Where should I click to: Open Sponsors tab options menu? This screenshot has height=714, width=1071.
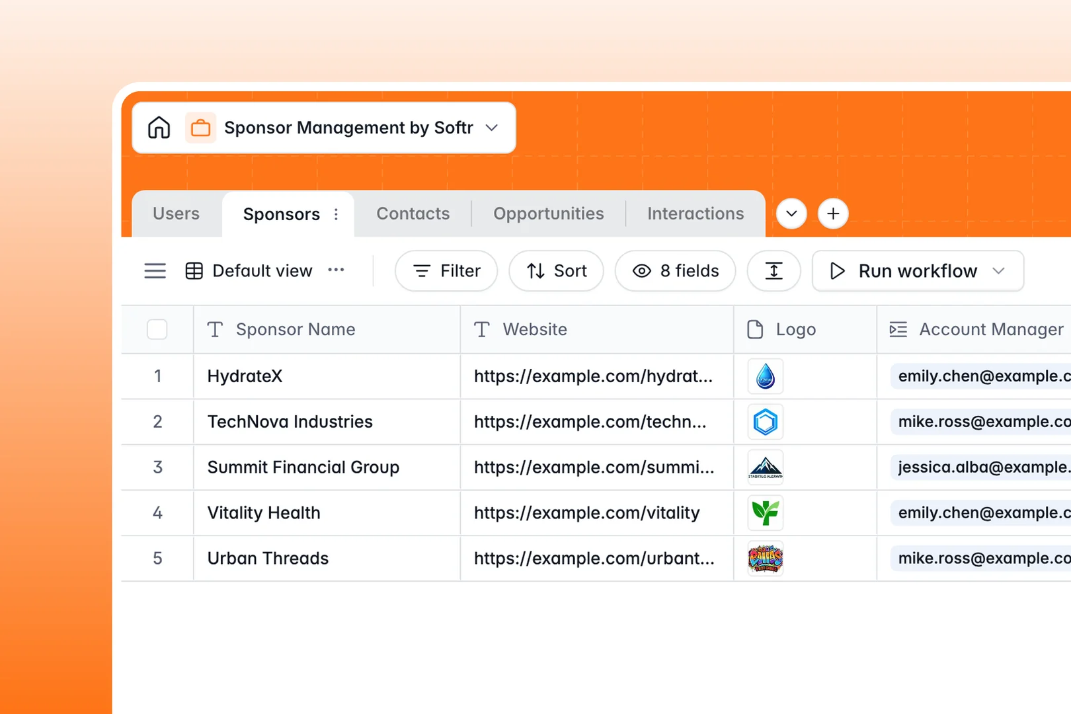pos(336,214)
